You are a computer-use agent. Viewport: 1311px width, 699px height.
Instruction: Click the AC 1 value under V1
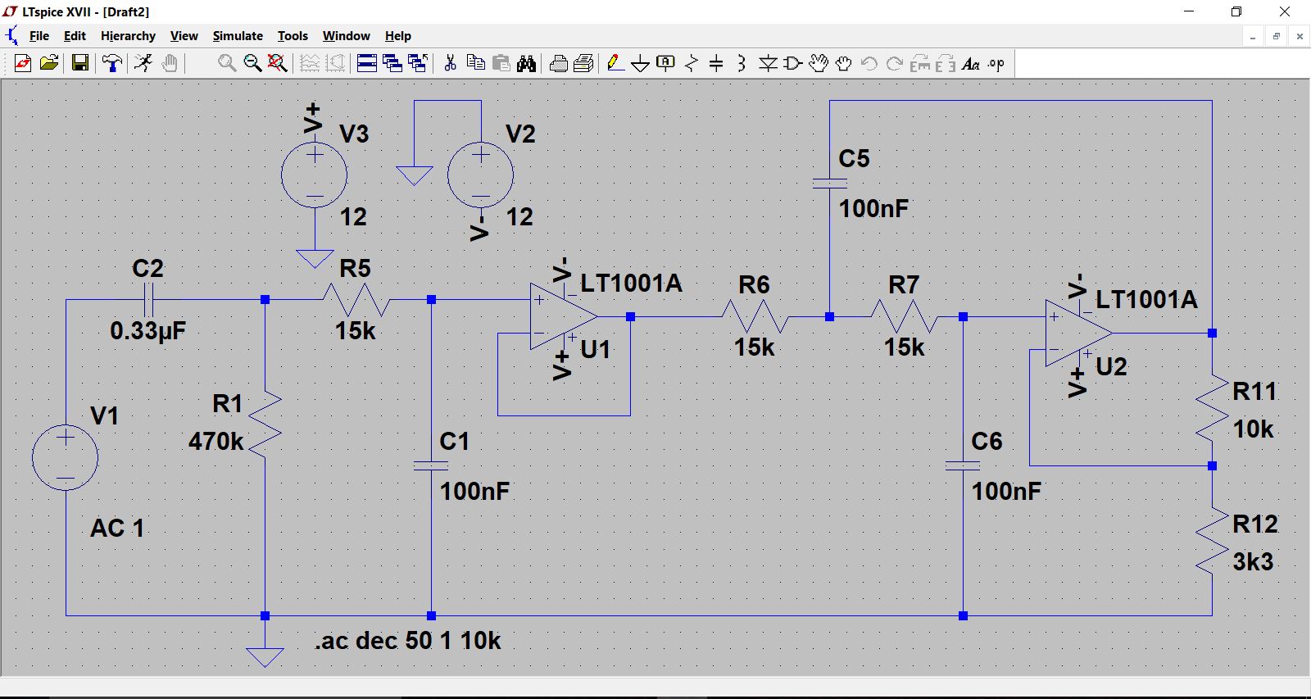click(117, 528)
